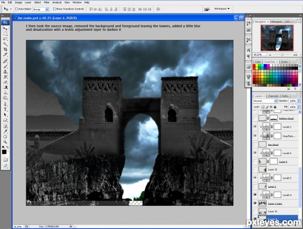
Task: Move the Navigator zoom slider
Action: click(x=282, y=55)
